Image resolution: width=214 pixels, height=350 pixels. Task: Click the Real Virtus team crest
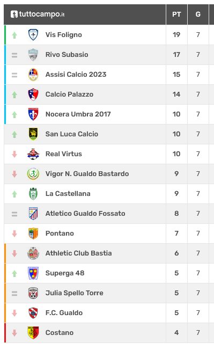tap(33, 154)
